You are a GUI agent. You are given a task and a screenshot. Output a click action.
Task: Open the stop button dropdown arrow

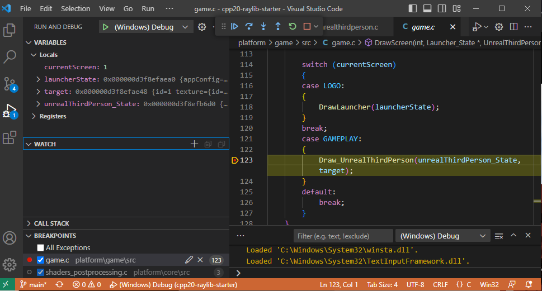(x=316, y=26)
